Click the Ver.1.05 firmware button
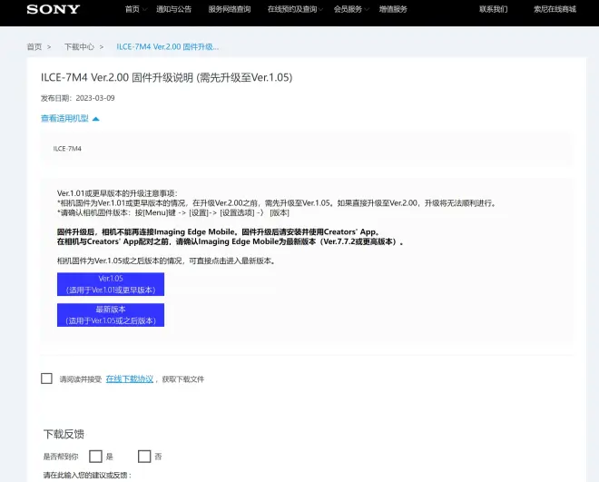The width and height of the screenshot is (599, 482). tap(110, 284)
